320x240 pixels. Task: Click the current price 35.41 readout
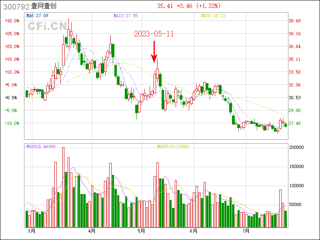[x=165, y=6]
